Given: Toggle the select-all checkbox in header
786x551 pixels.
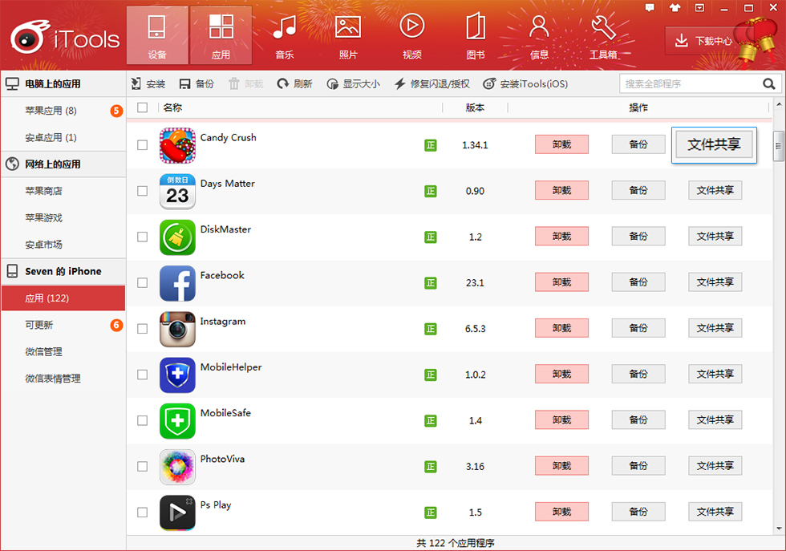Looking at the screenshot, I should [x=143, y=107].
